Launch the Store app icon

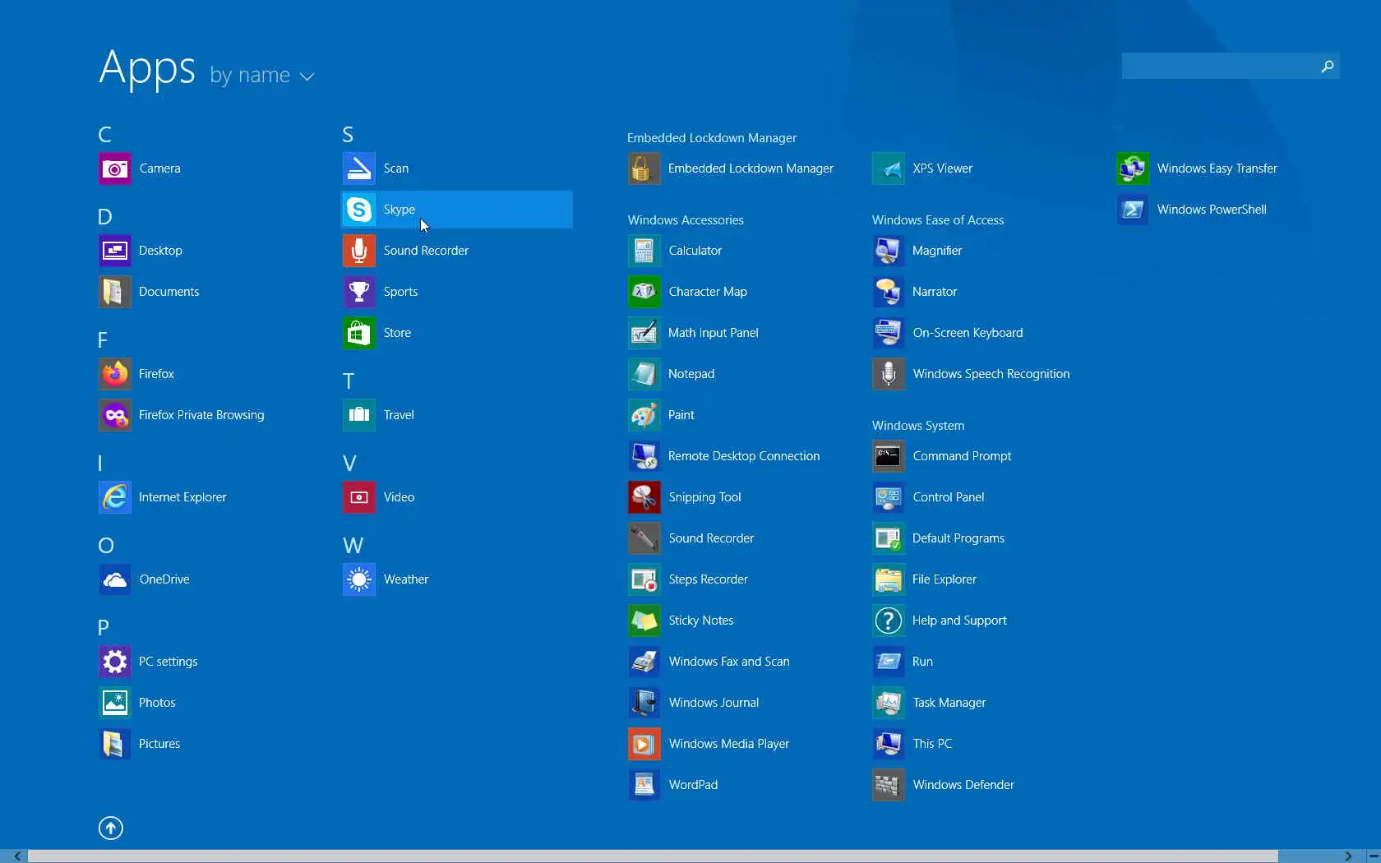[x=359, y=333]
